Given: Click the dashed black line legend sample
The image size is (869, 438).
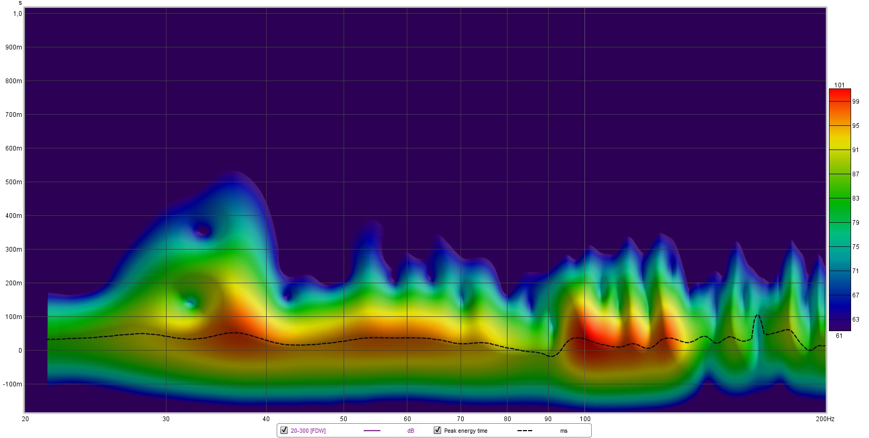Looking at the screenshot, I should (x=524, y=431).
